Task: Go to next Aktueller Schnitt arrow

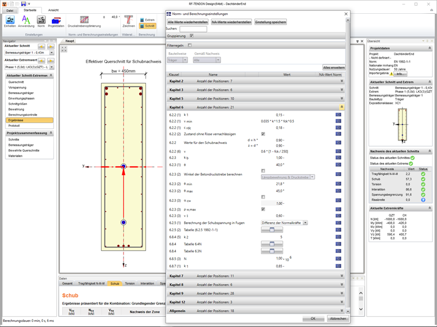Action: [51, 46]
